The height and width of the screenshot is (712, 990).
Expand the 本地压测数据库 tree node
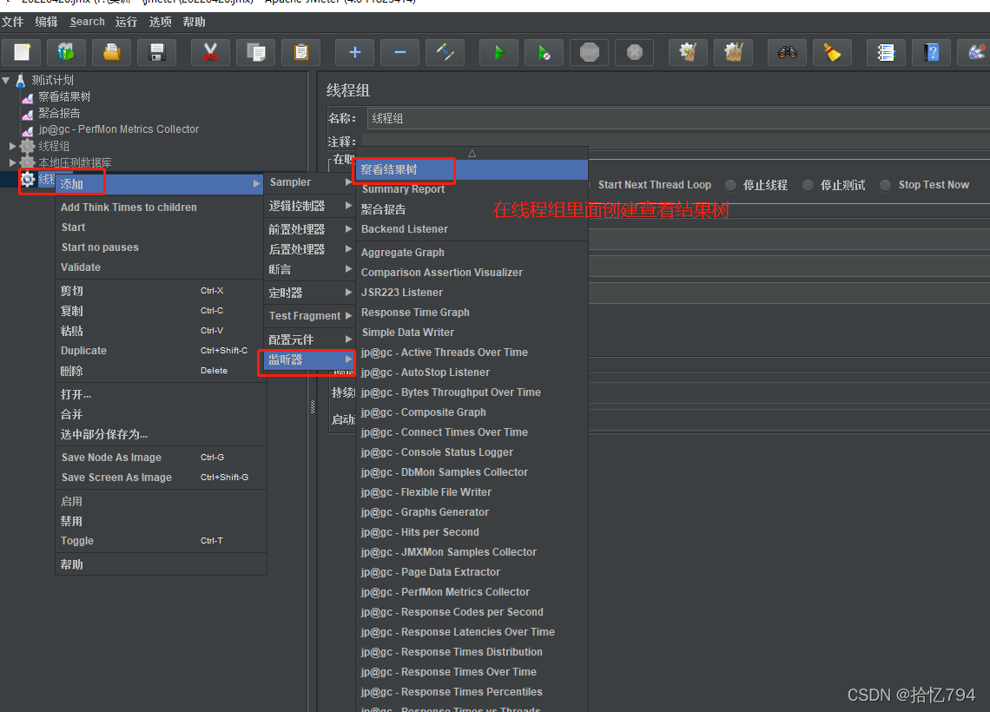tap(13, 162)
